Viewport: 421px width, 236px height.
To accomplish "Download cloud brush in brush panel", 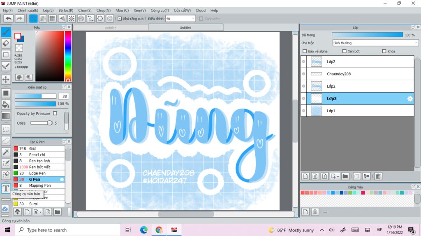I will tap(17, 212).
